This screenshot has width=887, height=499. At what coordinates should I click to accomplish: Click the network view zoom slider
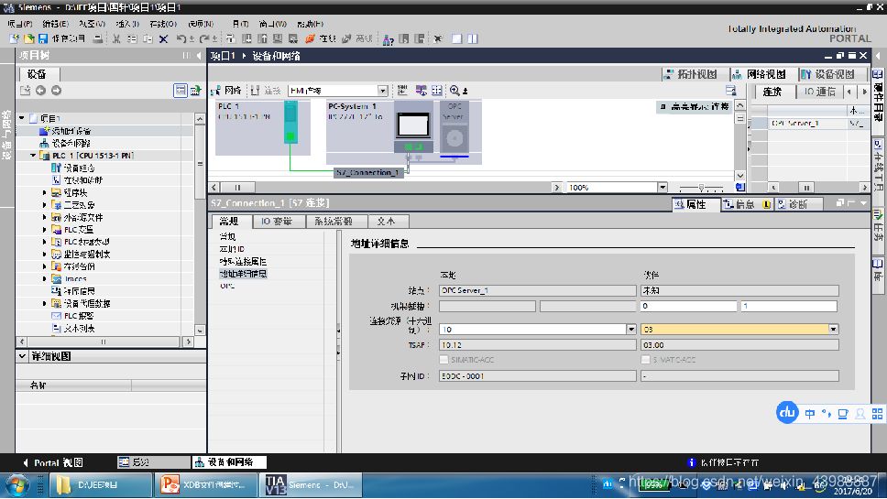coord(702,188)
